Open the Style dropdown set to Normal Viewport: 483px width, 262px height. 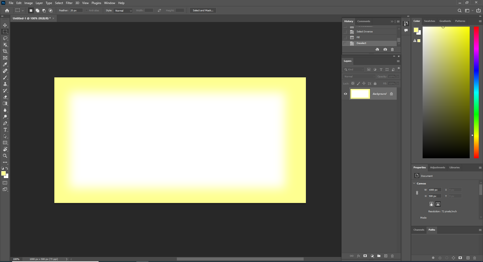(x=123, y=11)
